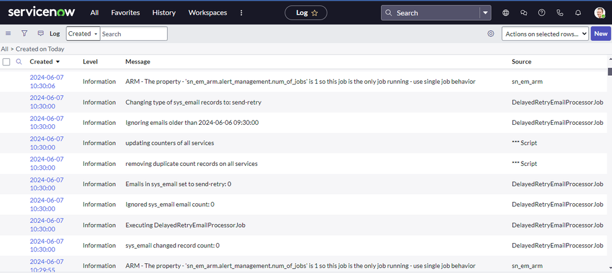Image resolution: width=612 pixels, height=273 pixels.
Task: Click 'sys_email changed record count: 0' message
Action: [172, 245]
